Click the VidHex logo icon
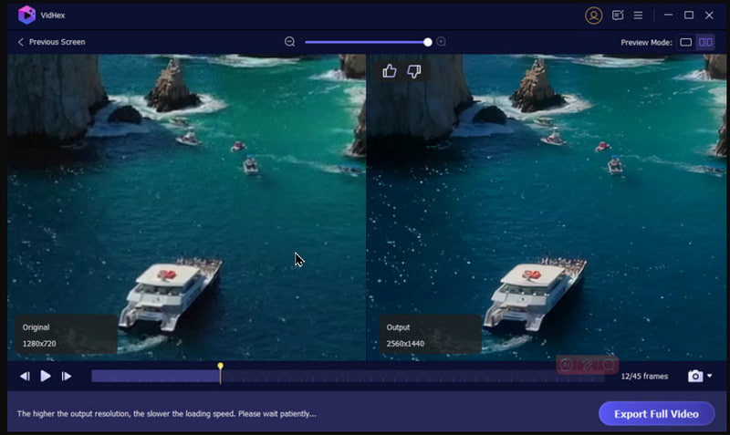Viewport: 730px width, 435px height. coord(26,16)
